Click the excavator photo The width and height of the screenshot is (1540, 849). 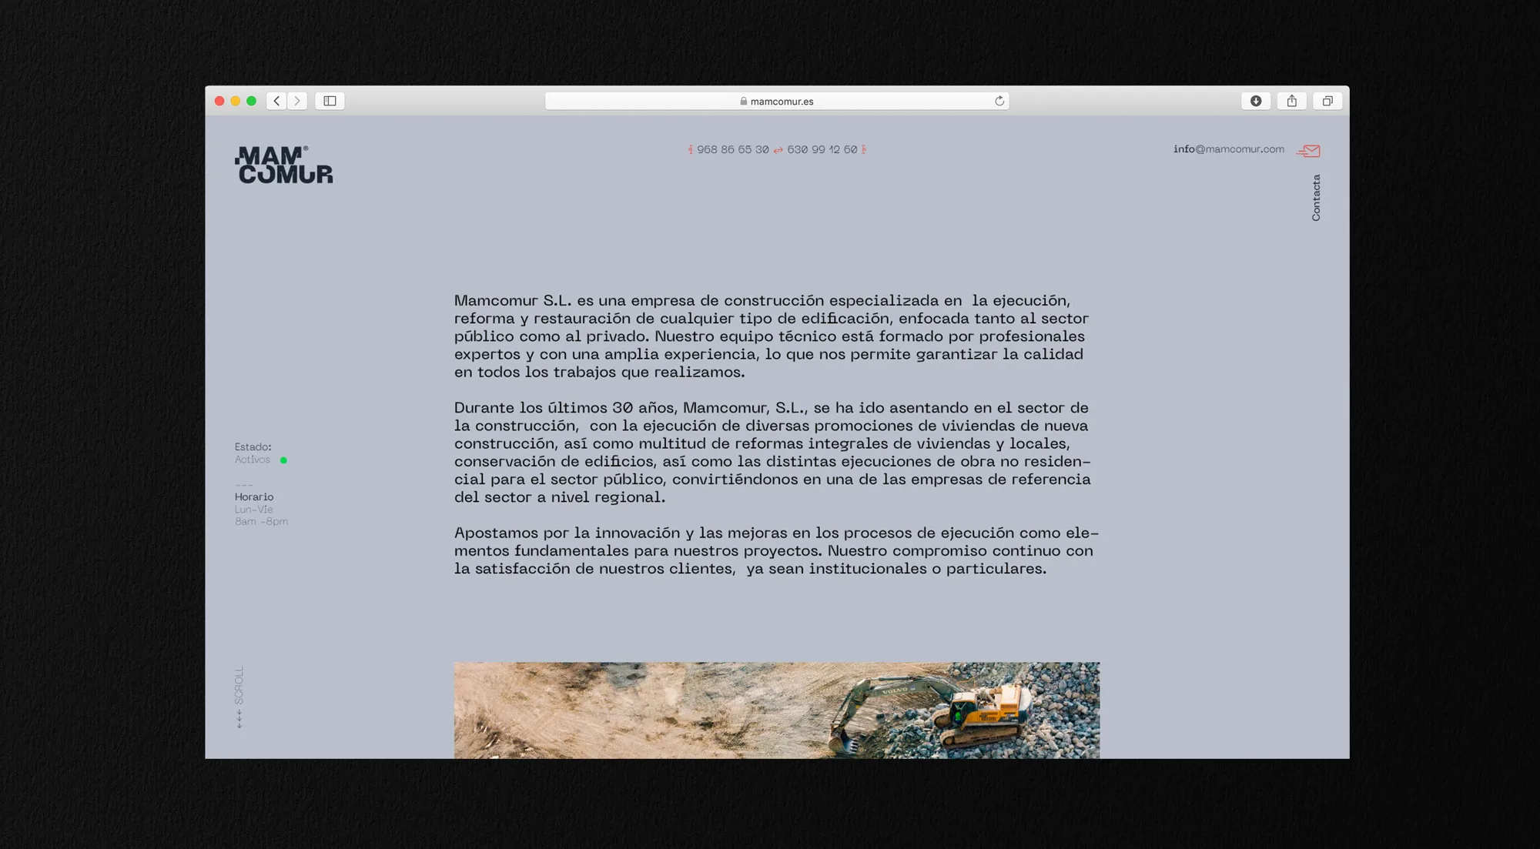point(777,710)
